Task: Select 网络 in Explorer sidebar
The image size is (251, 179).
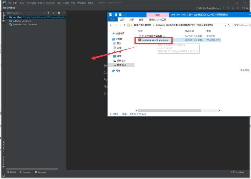Action: (x=116, y=71)
